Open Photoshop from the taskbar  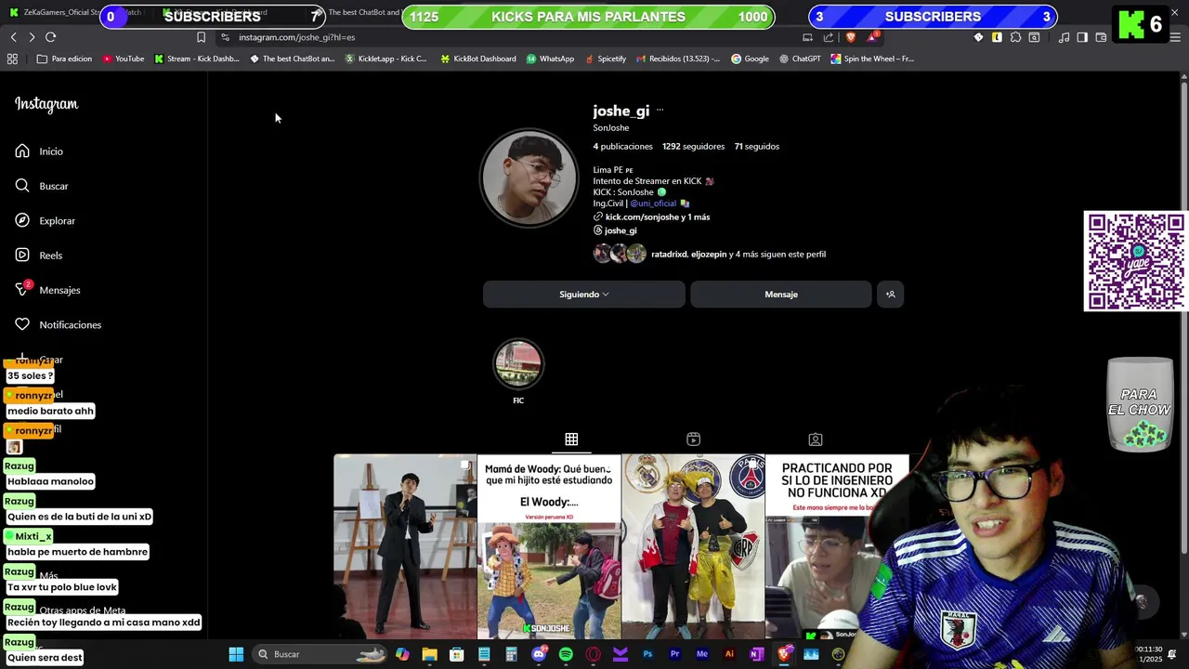647,654
